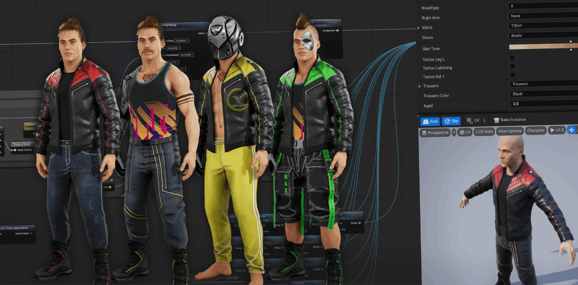Open the Trousers dropdown
578x285 pixels.
[x=544, y=84]
